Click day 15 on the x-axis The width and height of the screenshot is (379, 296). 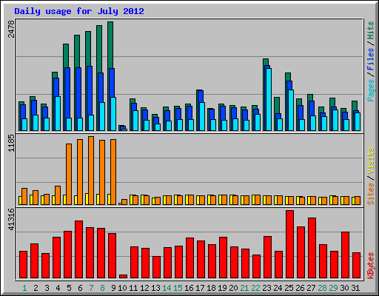point(178,288)
